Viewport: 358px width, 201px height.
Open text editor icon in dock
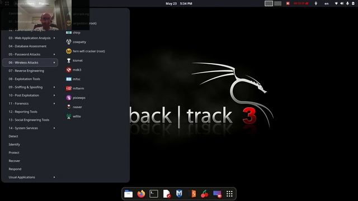click(x=167, y=194)
